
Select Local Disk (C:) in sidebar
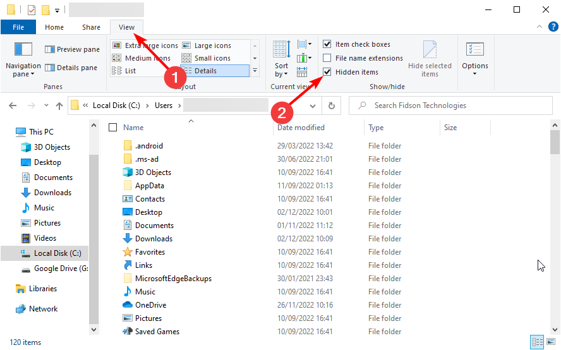point(45,253)
